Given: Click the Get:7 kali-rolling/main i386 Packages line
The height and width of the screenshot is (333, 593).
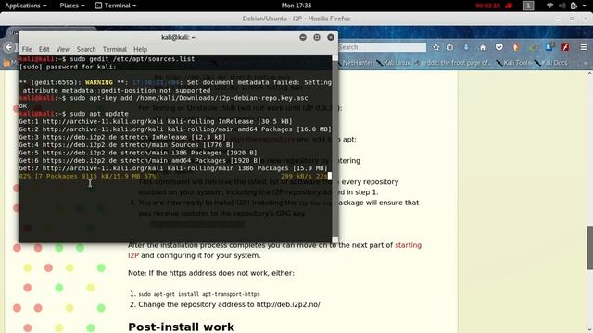Looking at the screenshot, I should pos(173,168).
